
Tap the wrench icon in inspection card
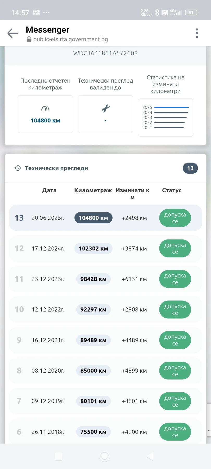106,108
